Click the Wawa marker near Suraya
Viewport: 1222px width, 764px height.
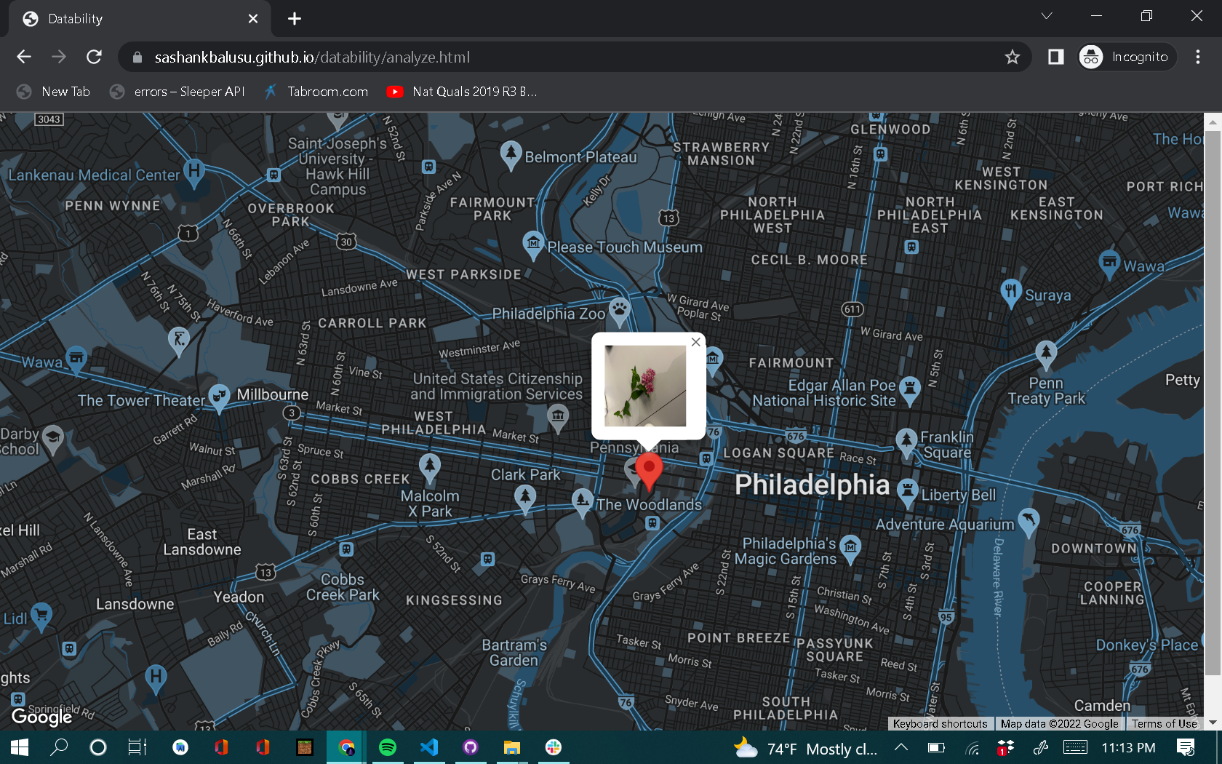[1109, 263]
